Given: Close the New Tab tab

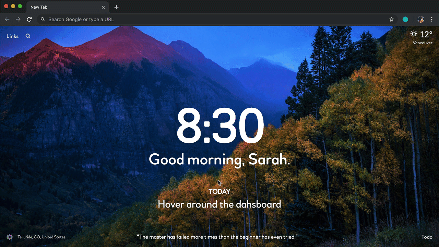Looking at the screenshot, I should [103, 7].
